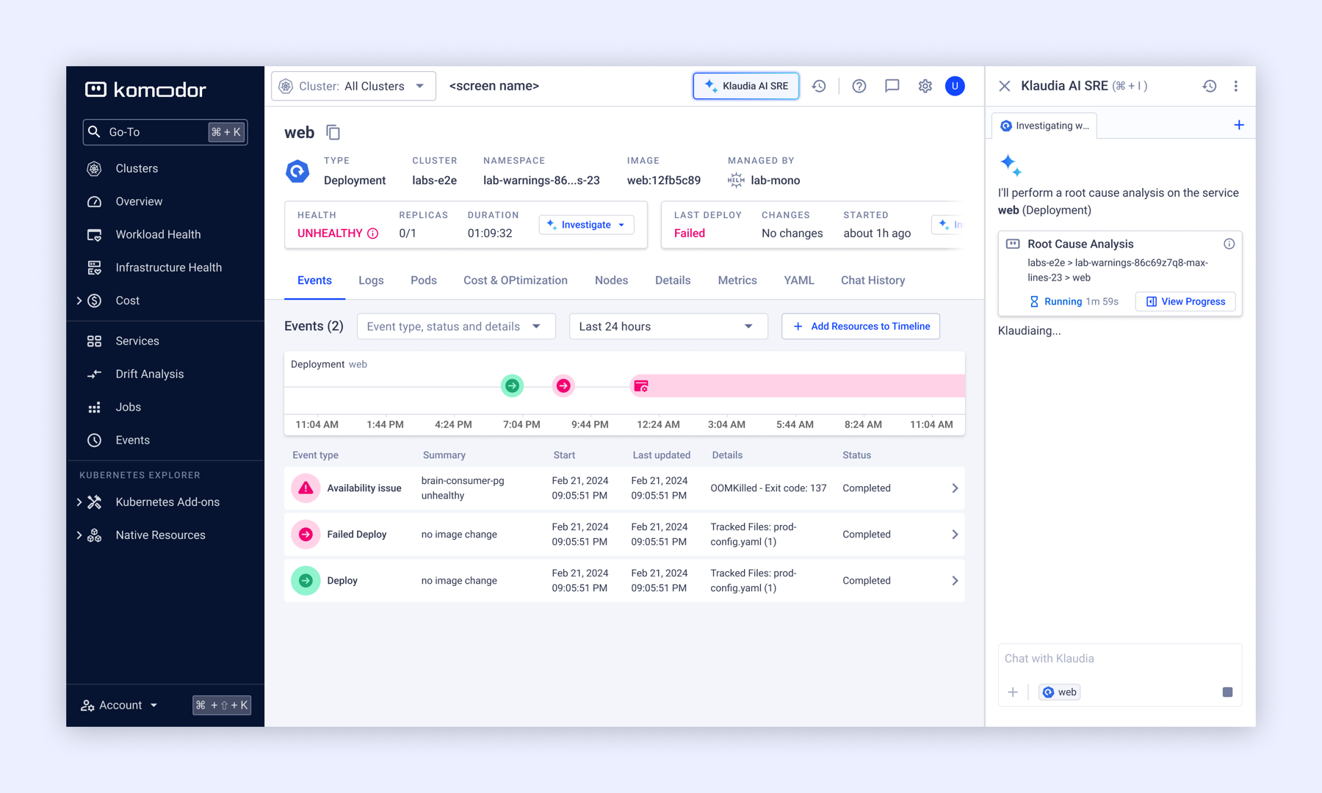Image resolution: width=1322 pixels, height=793 pixels.
Task: Open the Chat History tab
Action: [873, 280]
